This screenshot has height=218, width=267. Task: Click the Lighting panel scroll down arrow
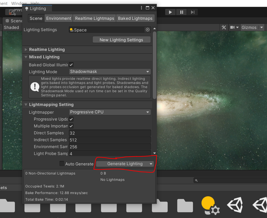(x=154, y=153)
